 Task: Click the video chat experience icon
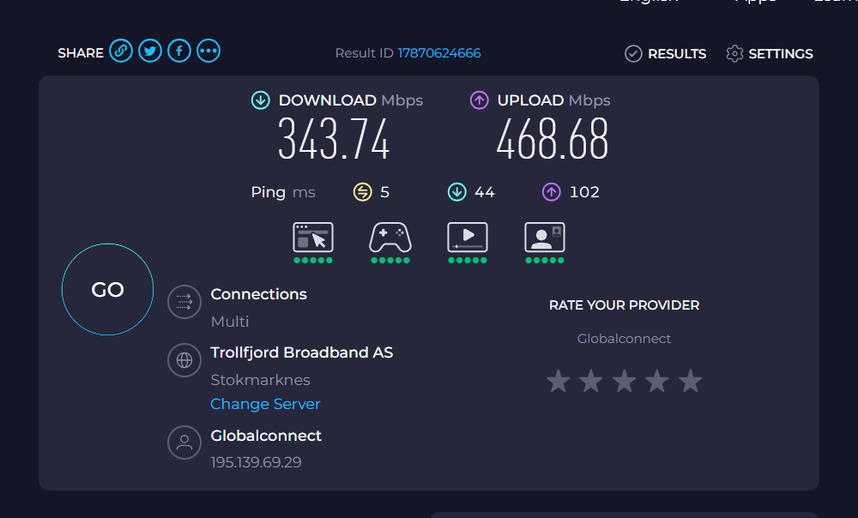(545, 238)
